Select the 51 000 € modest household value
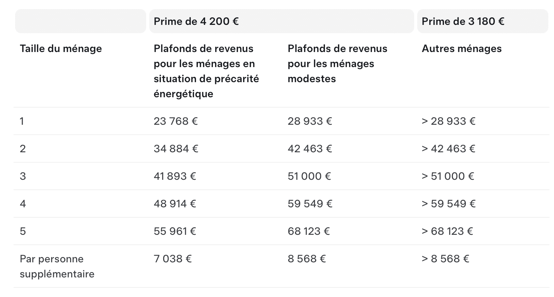Image resolution: width=554 pixels, height=297 pixels. point(309,176)
